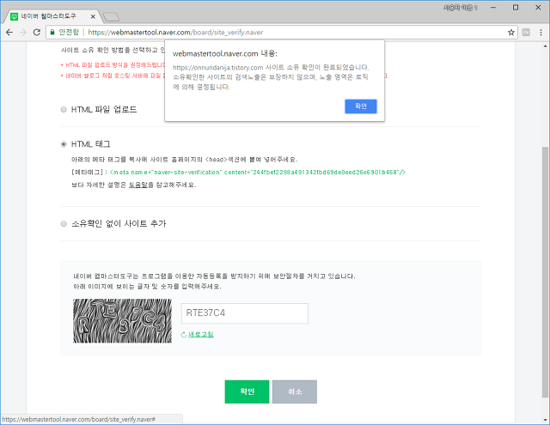
Task: Click the captcha input field with RTE37C4
Action: [x=244, y=313]
